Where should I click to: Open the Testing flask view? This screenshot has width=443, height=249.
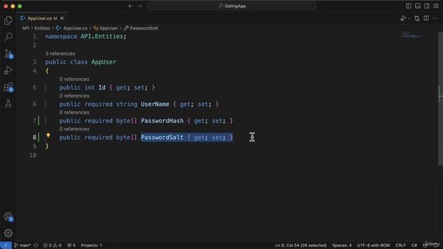[x=8, y=103]
